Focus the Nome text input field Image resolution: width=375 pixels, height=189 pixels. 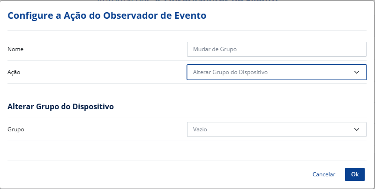click(x=277, y=49)
